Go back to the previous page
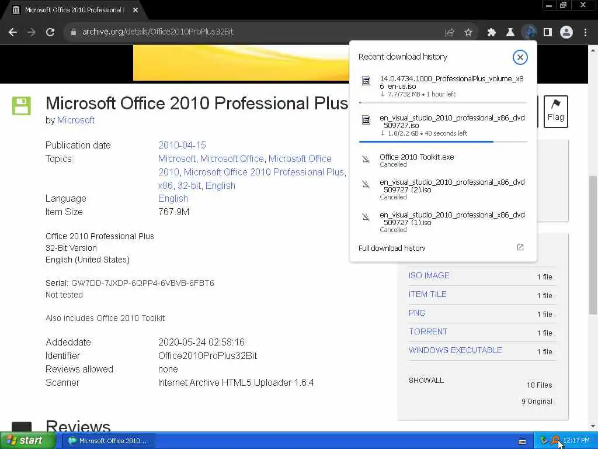 click(x=13, y=32)
